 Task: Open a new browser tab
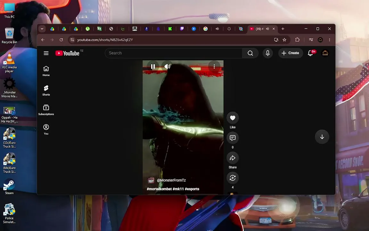coord(283,29)
